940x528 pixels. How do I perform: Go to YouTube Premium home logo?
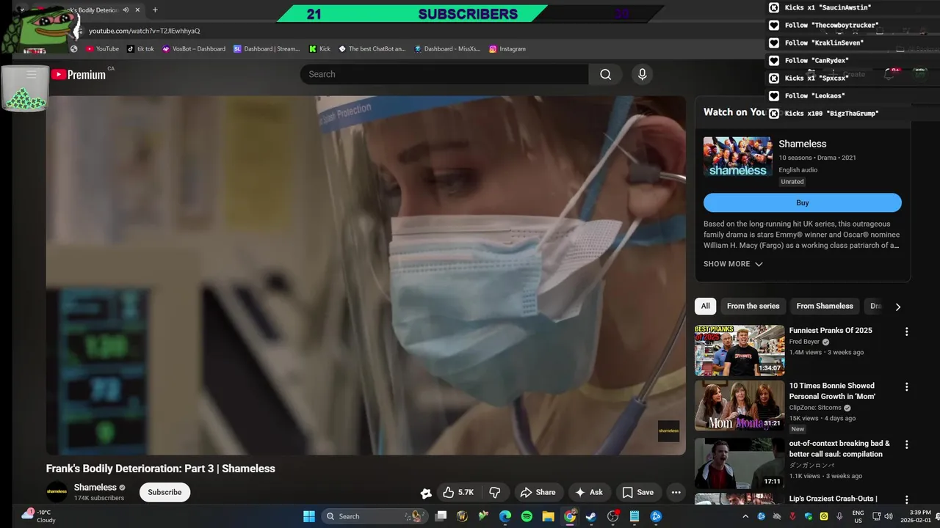78,74
